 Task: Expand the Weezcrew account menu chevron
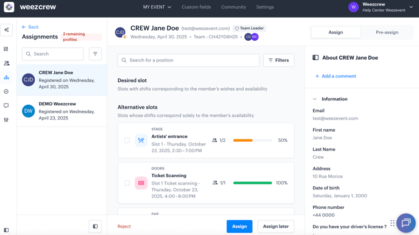pyautogui.click(x=411, y=7)
